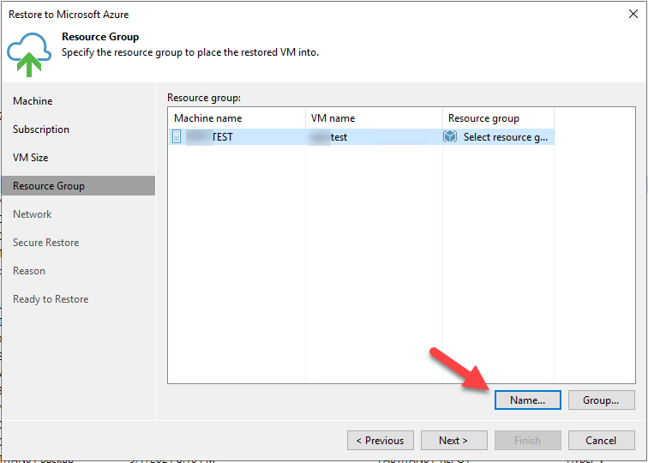Viewport: 648px width, 463px height.
Task: Proceed with the Next button
Action: [x=453, y=440]
